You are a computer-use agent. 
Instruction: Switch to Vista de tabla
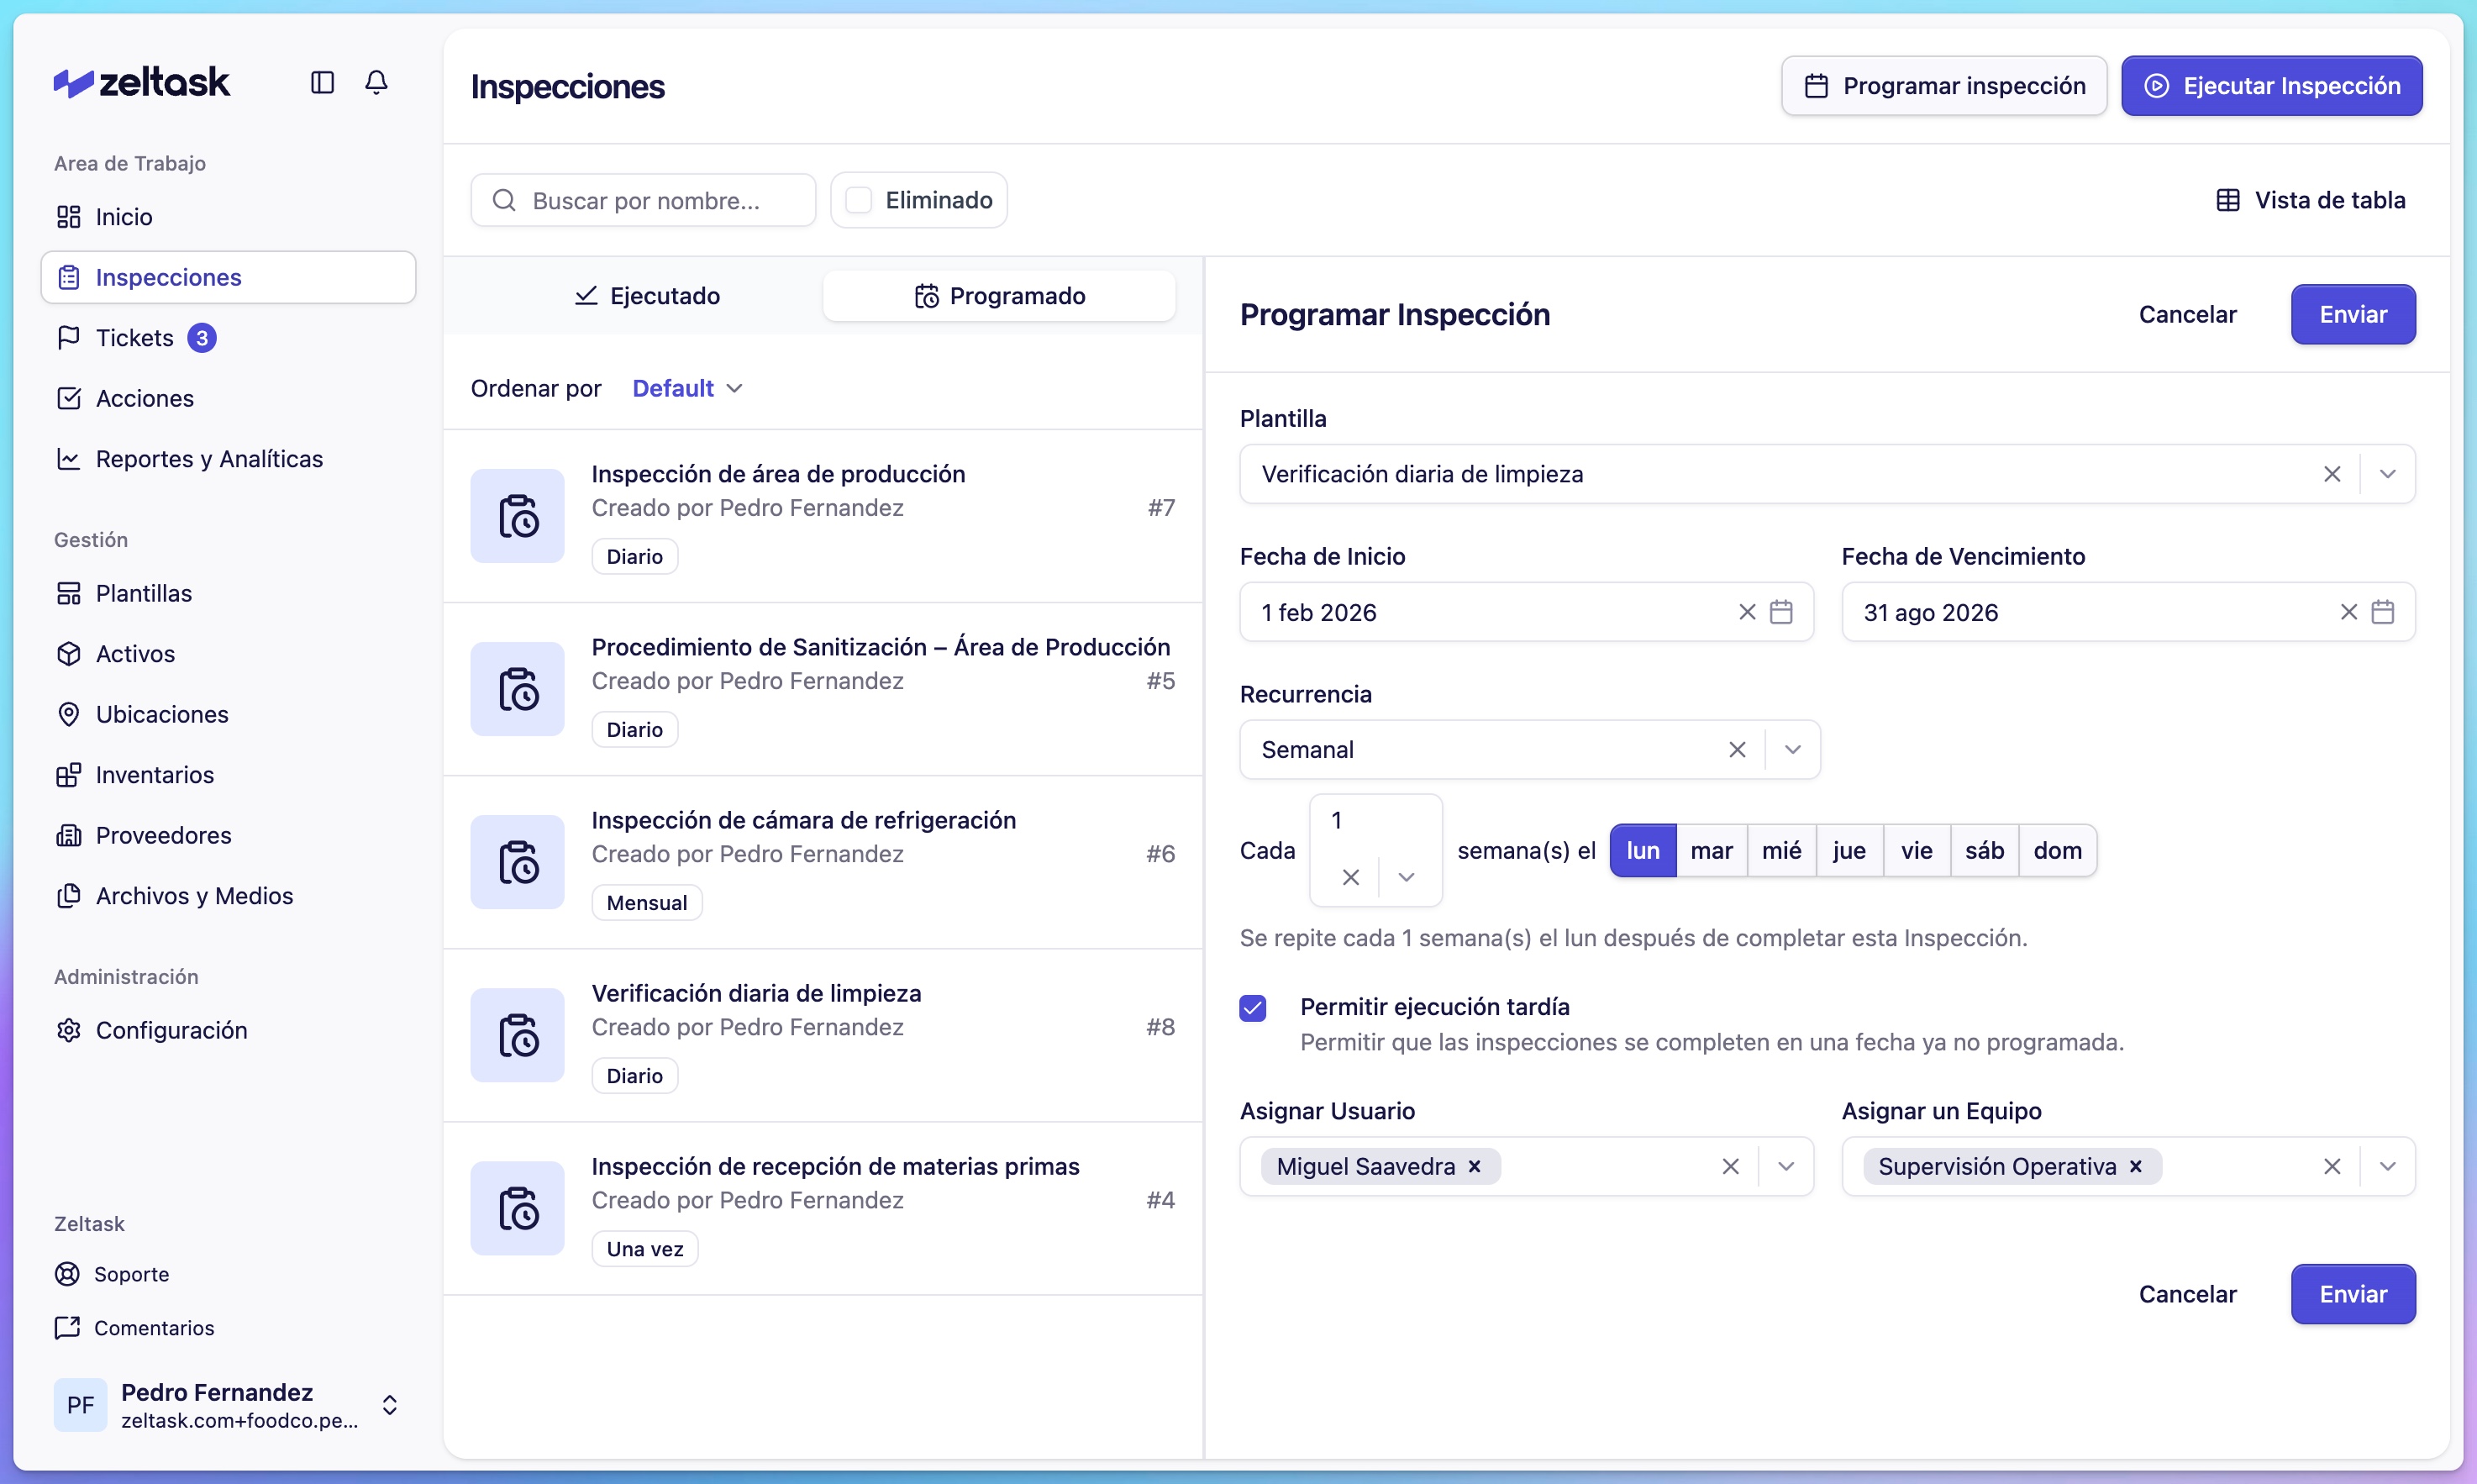pos(2312,199)
